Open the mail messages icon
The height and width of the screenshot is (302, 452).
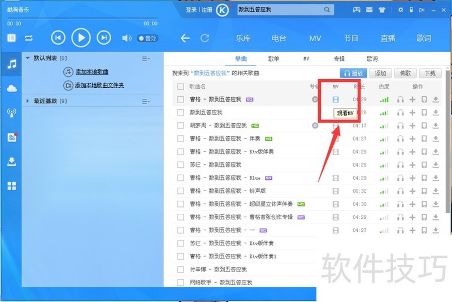pyautogui.click(x=370, y=10)
